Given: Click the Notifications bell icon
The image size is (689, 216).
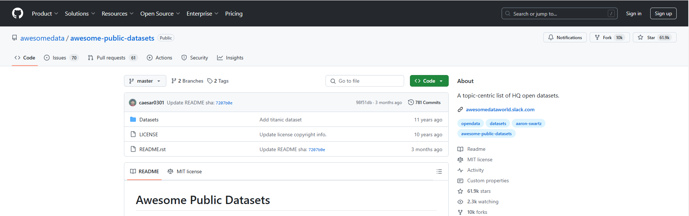Looking at the screenshot, I should point(551,37).
